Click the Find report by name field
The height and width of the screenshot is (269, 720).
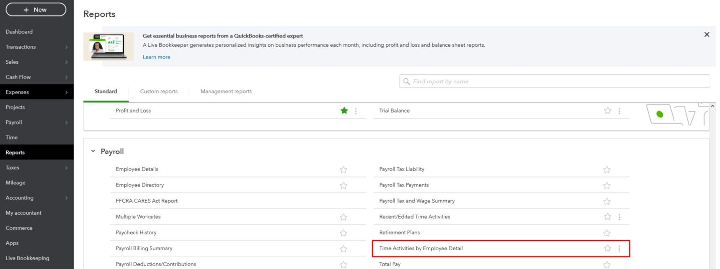(x=555, y=81)
